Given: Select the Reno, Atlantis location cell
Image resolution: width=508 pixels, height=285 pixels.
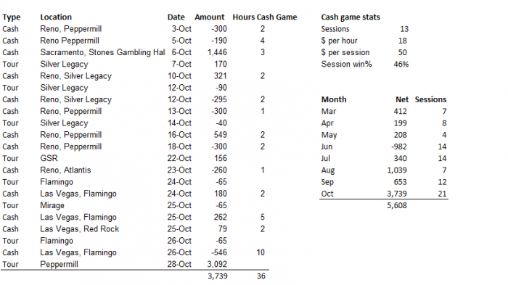Looking at the screenshot, I should coord(65,170).
